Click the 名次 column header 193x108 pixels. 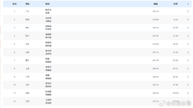point(15,4)
